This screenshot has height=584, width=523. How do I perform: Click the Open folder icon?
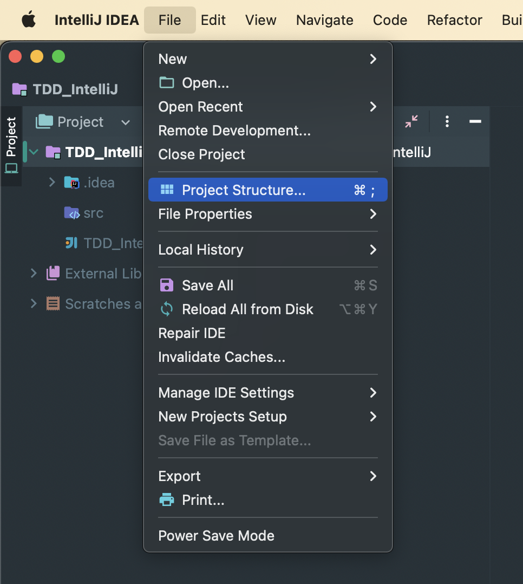point(167,83)
